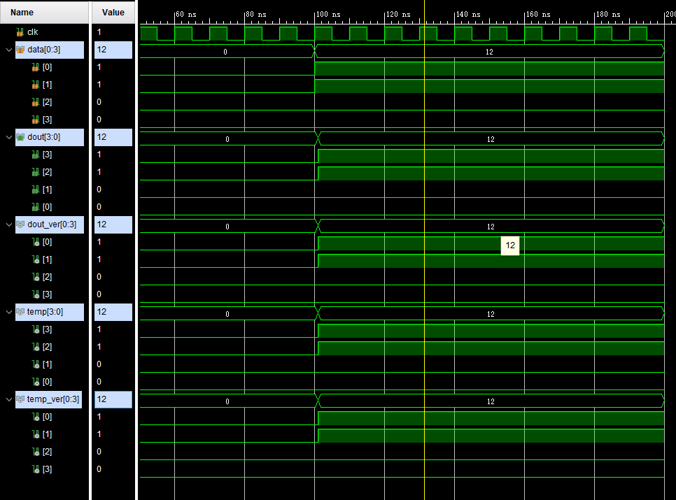Click the value 12 of temp[3:0]
The height and width of the screenshot is (500, 676).
pyautogui.click(x=113, y=312)
